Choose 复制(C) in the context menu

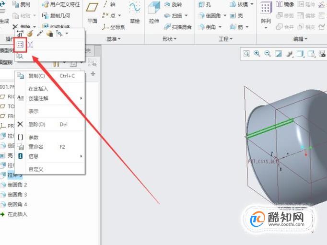click(x=50, y=76)
